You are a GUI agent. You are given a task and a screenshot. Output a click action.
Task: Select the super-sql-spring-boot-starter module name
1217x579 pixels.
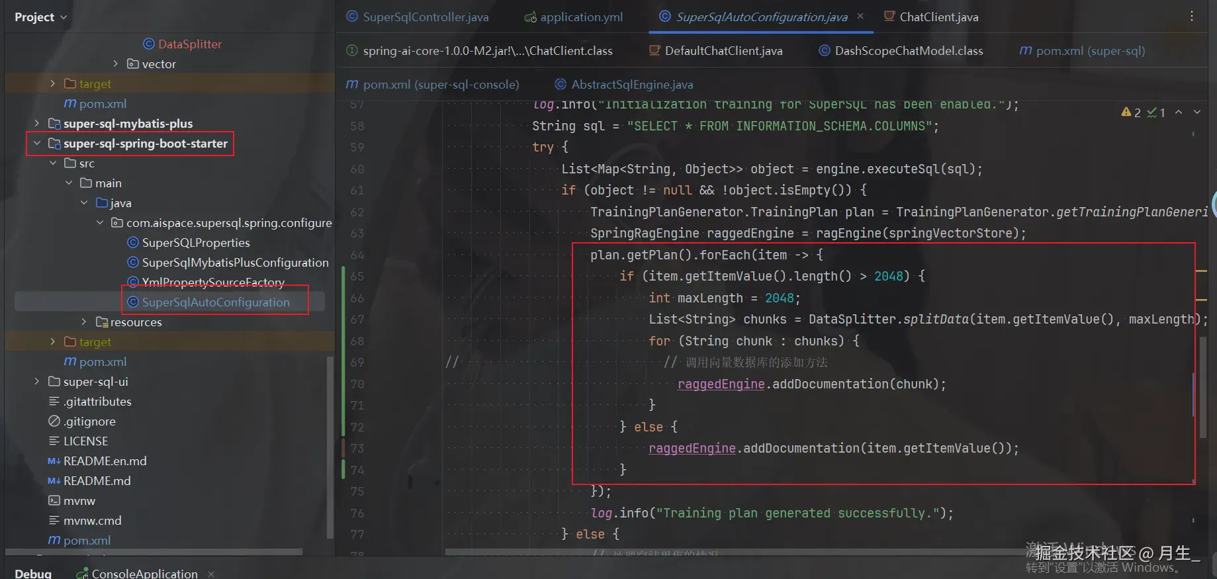146,144
